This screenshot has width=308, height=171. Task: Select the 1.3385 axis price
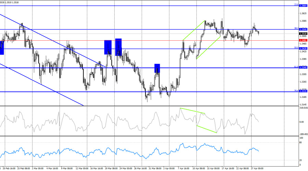coord(303,59)
